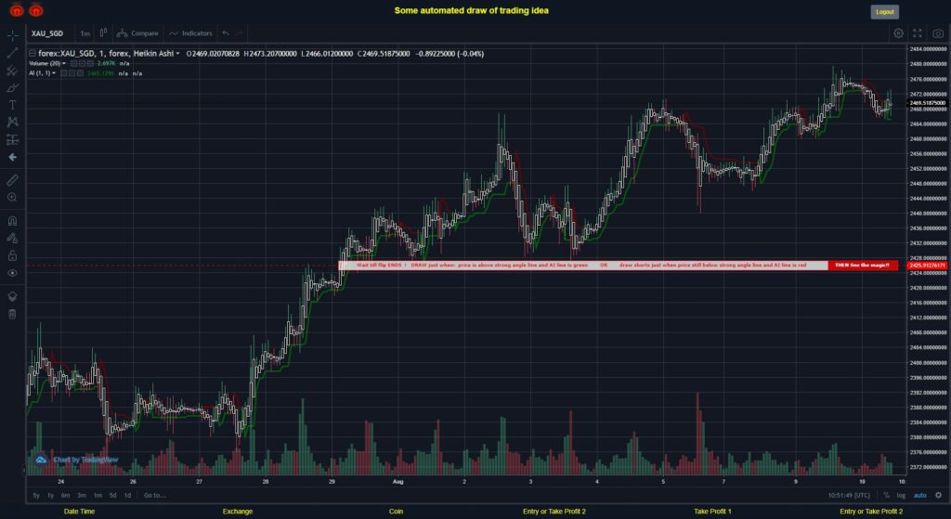The width and height of the screenshot is (951, 519).
Task: Activate the zoom in magnifier tool
Action: (12, 198)
